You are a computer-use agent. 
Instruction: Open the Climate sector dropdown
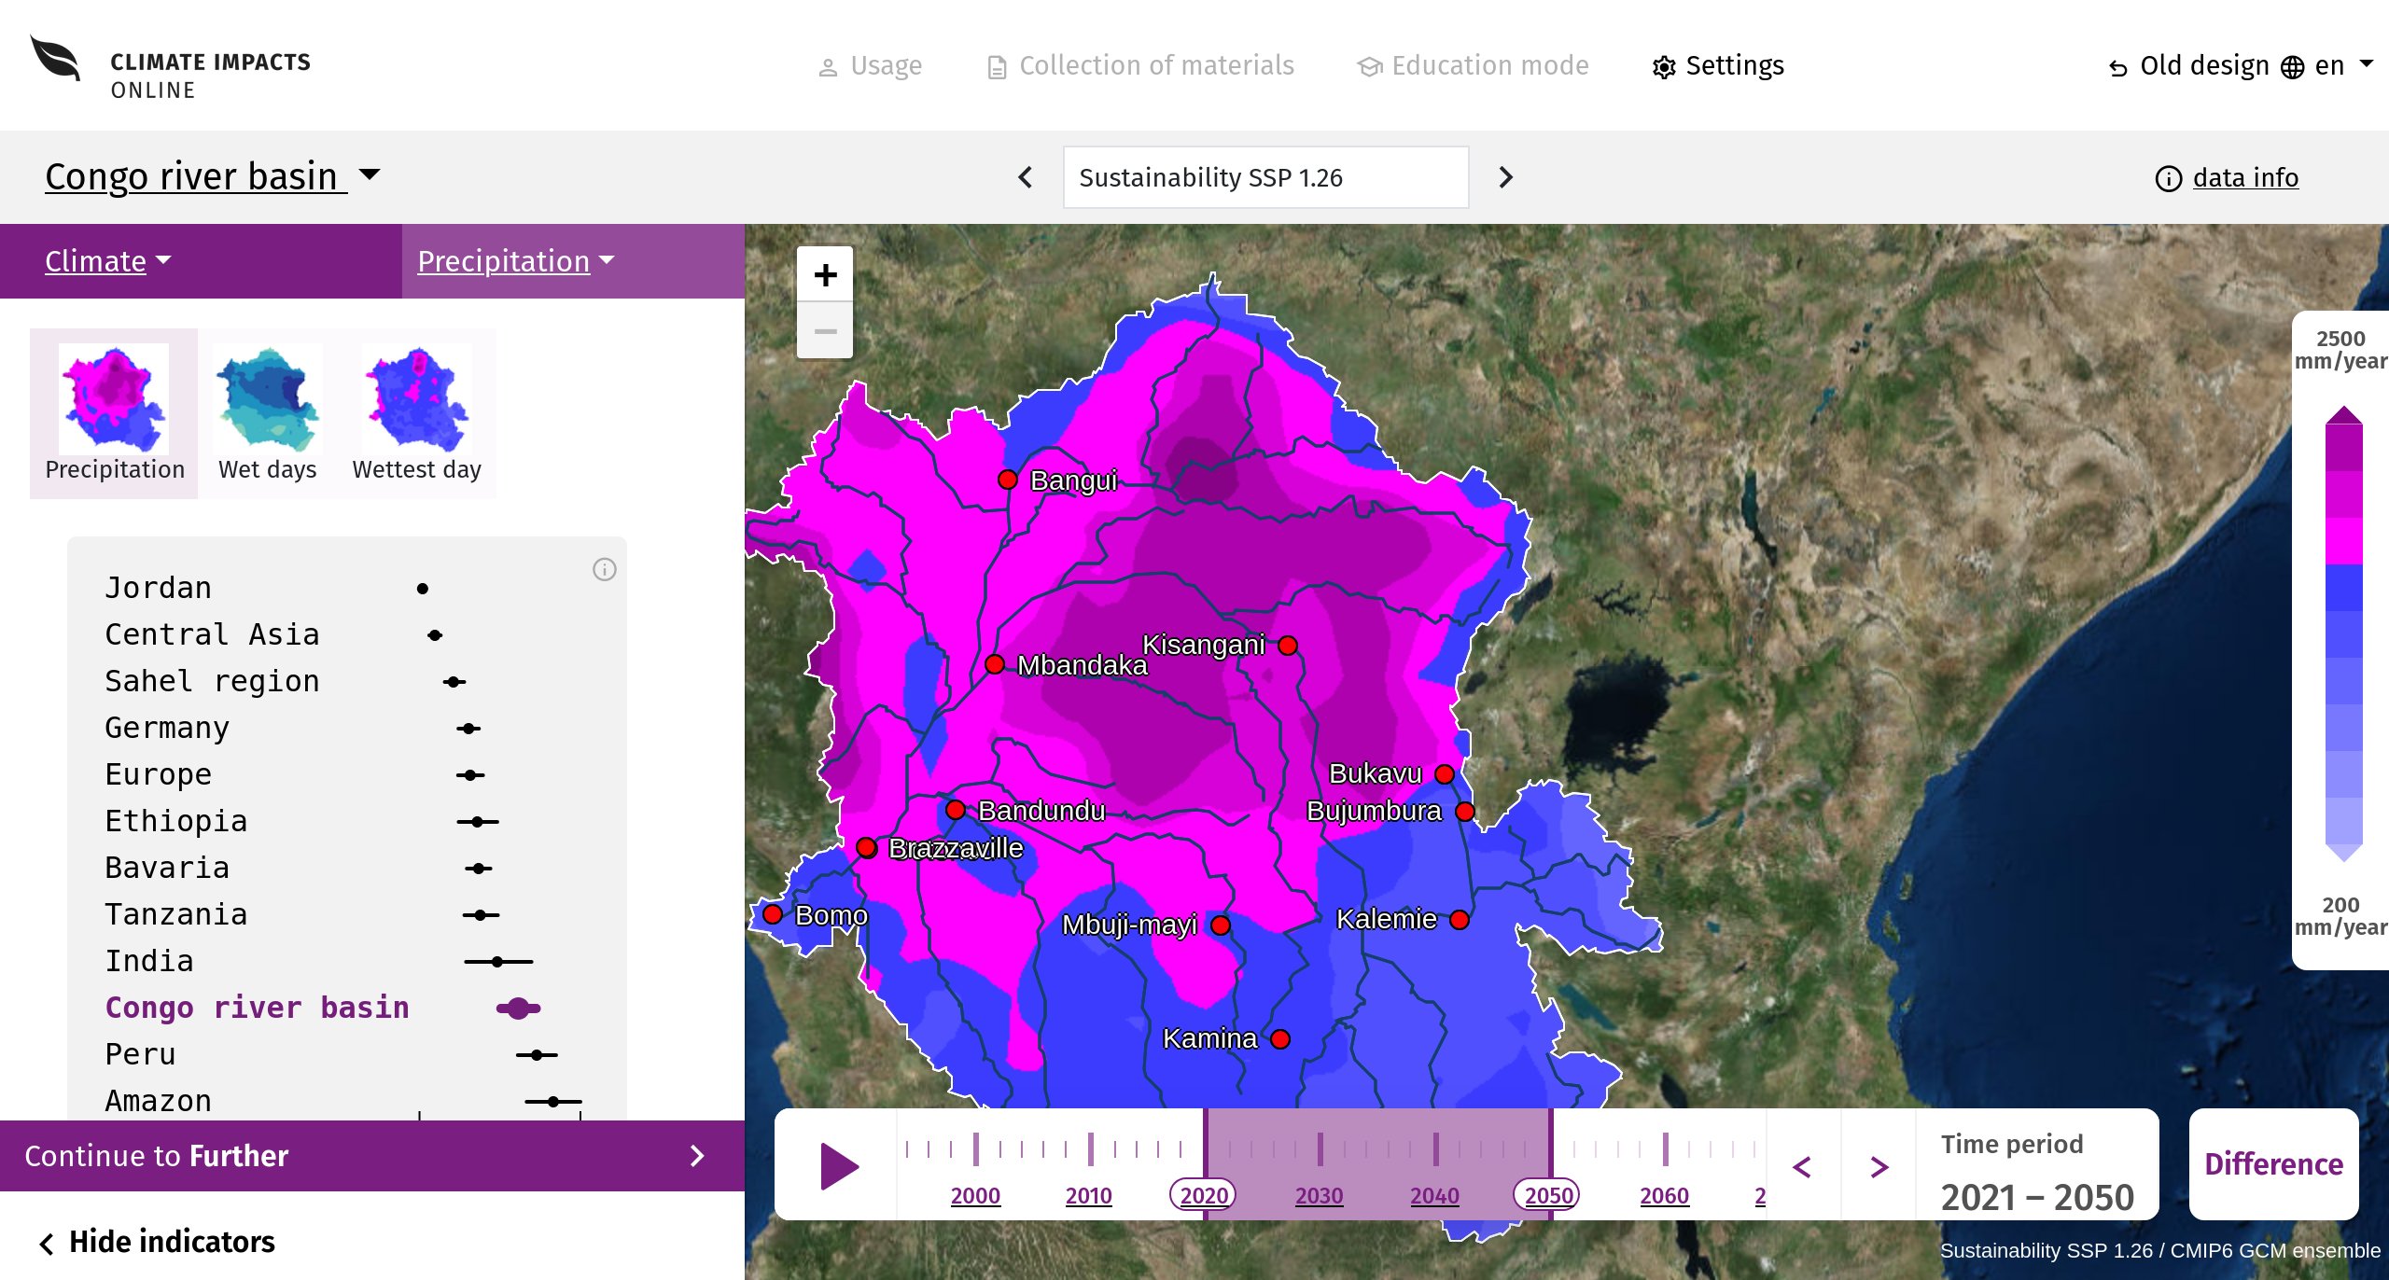tap(108, 261)
